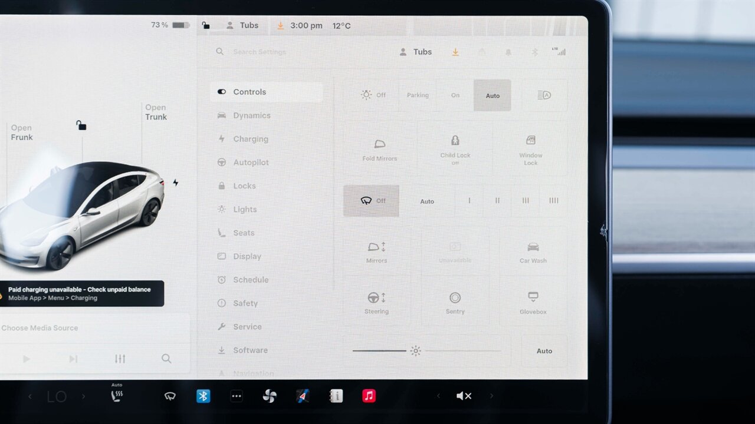Screen dimensions: 755x424
Task: Open the Bluetooth app in bottom dock
Action: [x=203, y=396]
